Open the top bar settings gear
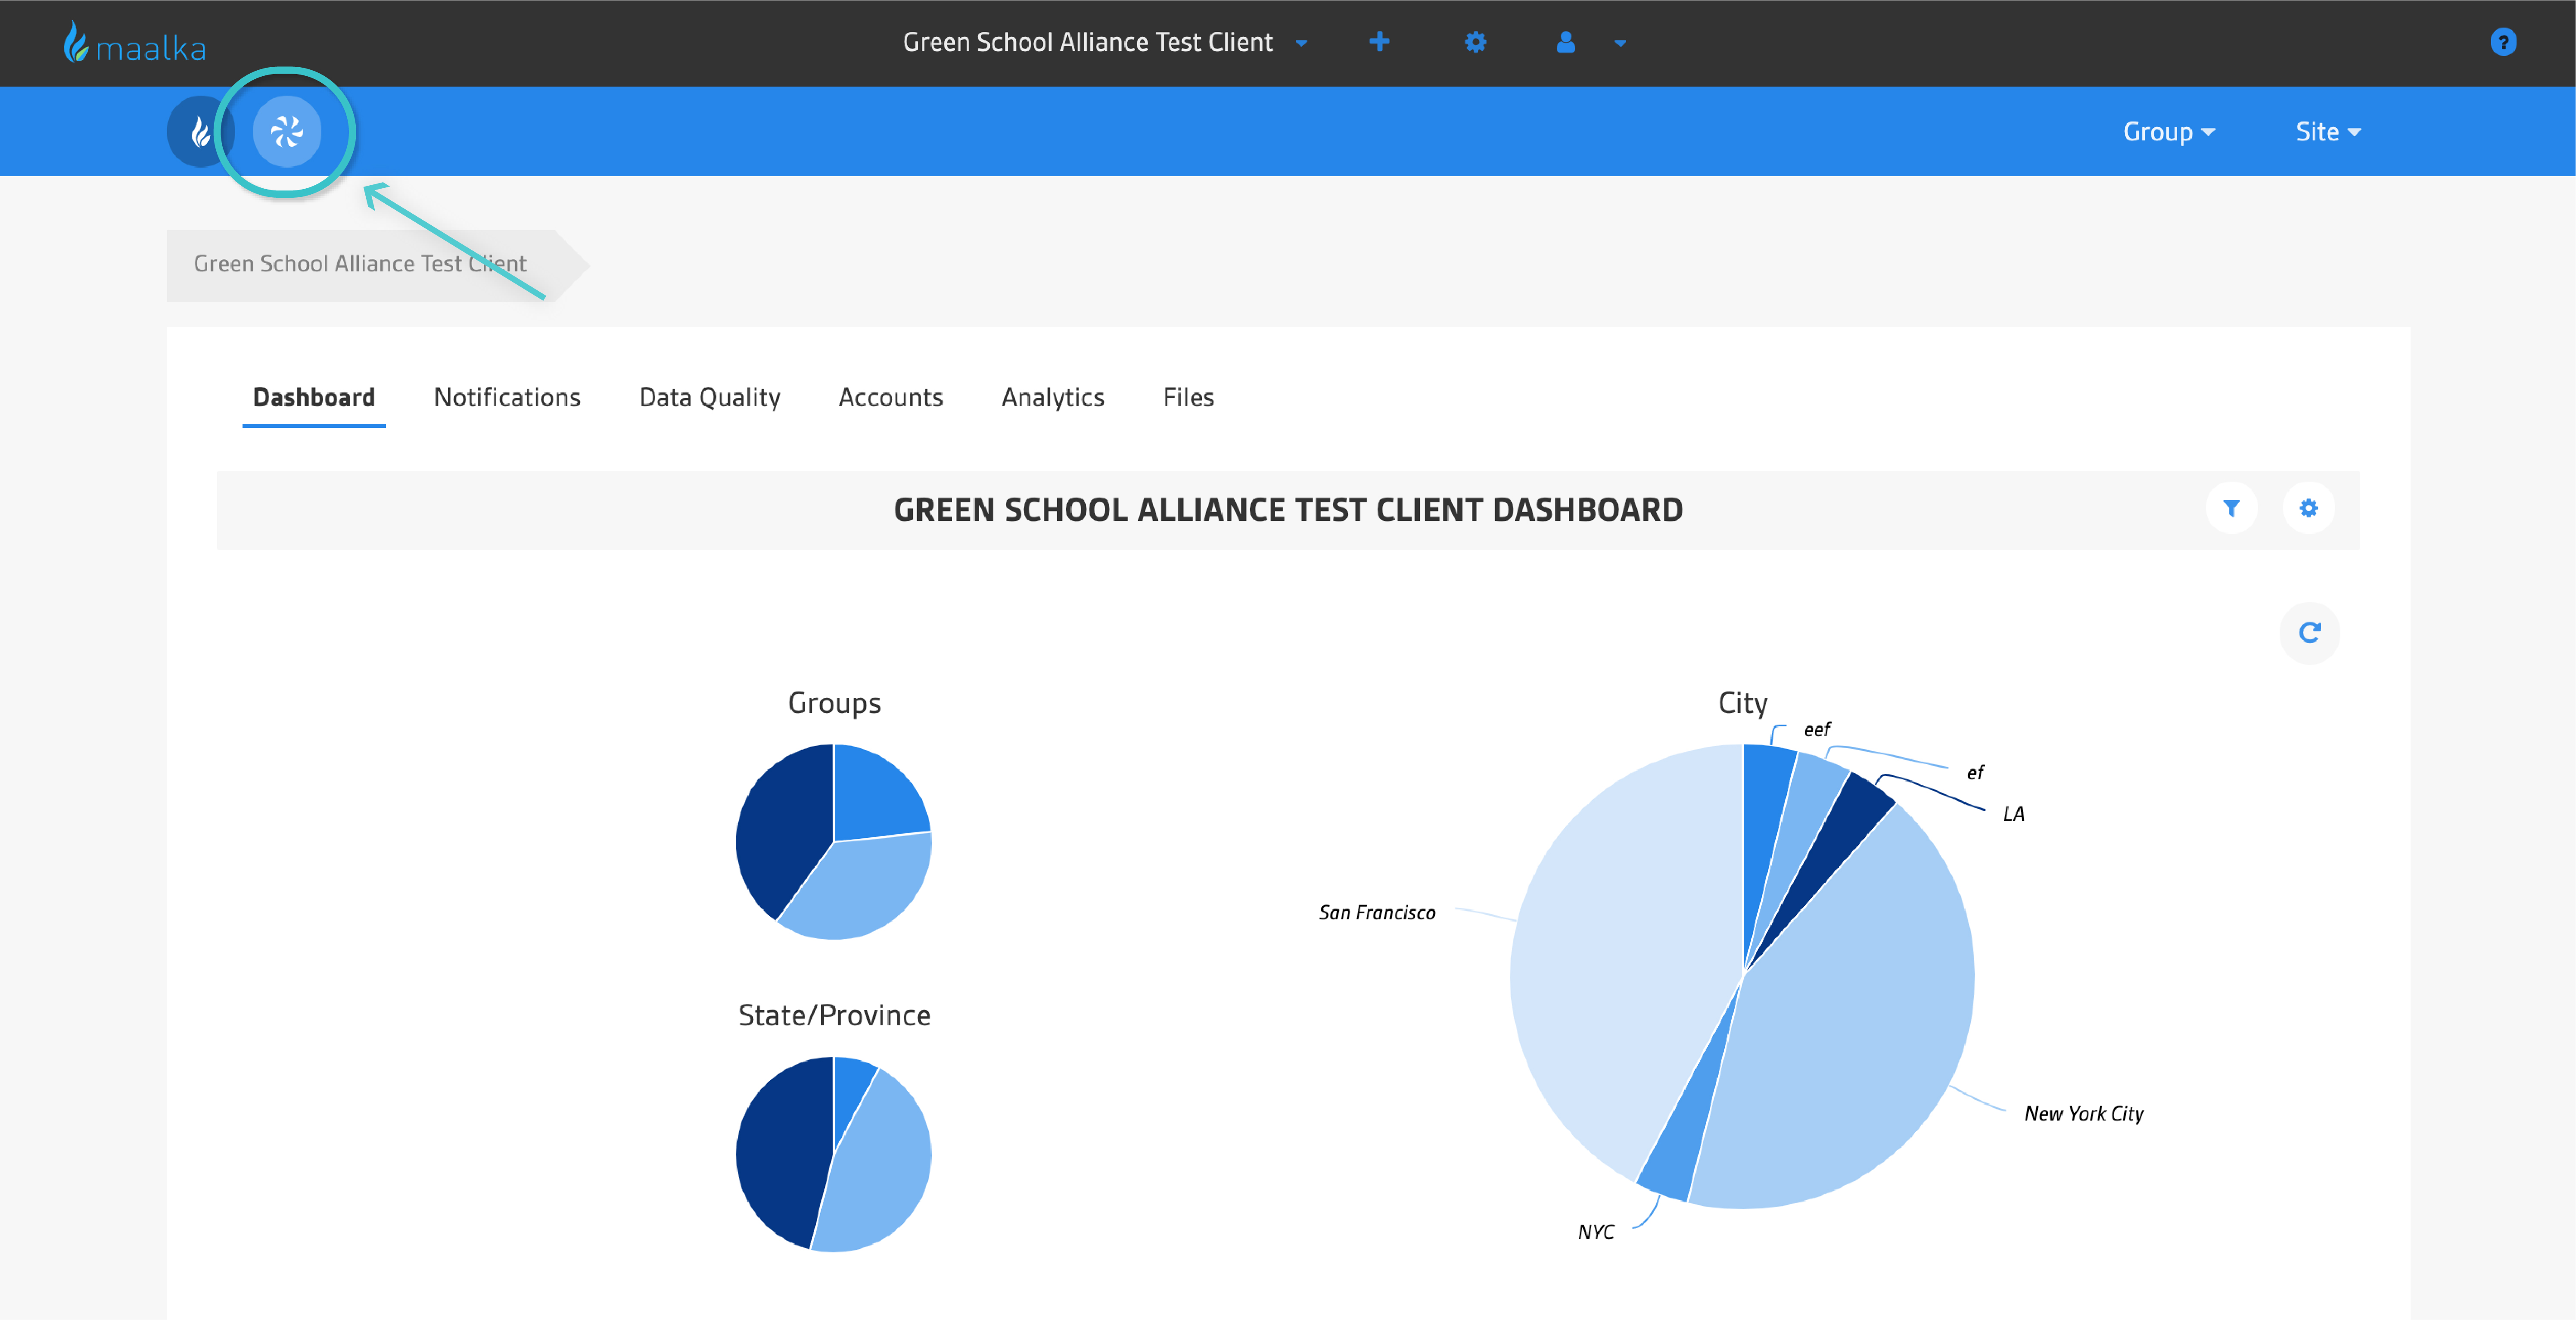Screen dimensions: 2576x1320 pyautogui.click(x=1475, y=42)
